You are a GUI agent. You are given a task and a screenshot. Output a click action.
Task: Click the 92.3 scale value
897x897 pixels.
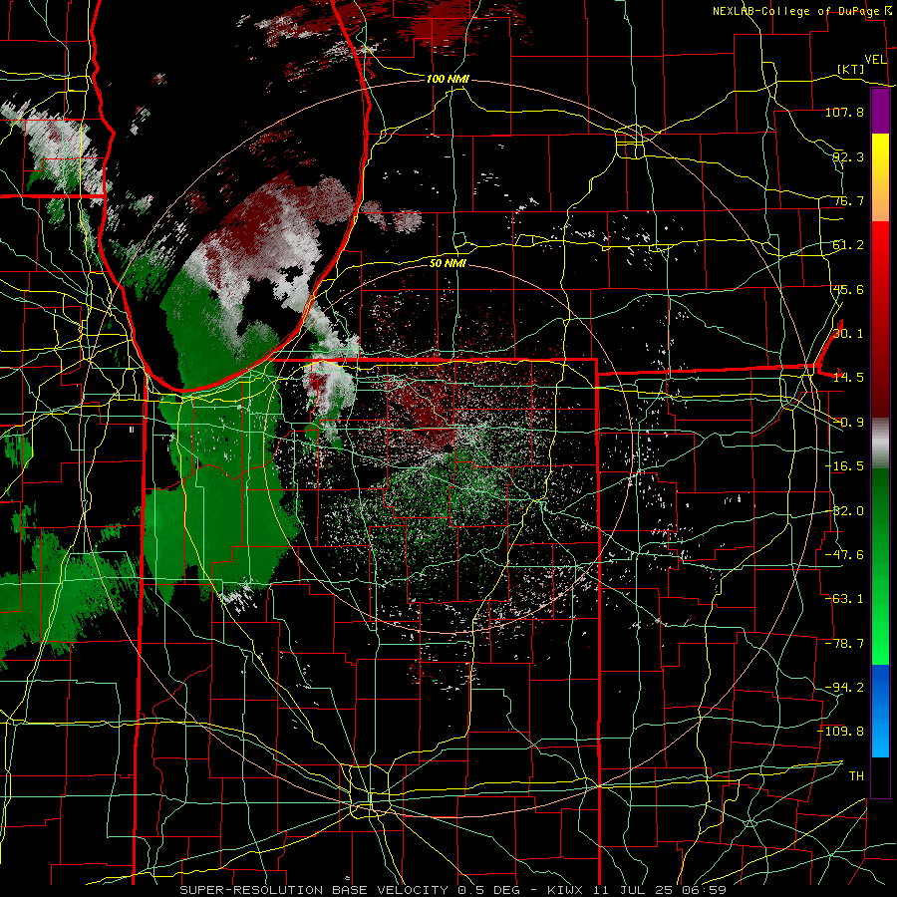coord(848,156)
